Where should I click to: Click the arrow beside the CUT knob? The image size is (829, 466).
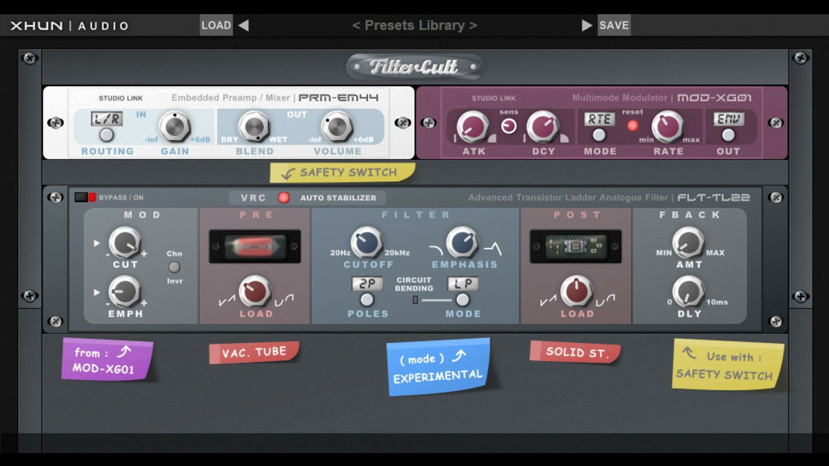[x=97, y=243]
